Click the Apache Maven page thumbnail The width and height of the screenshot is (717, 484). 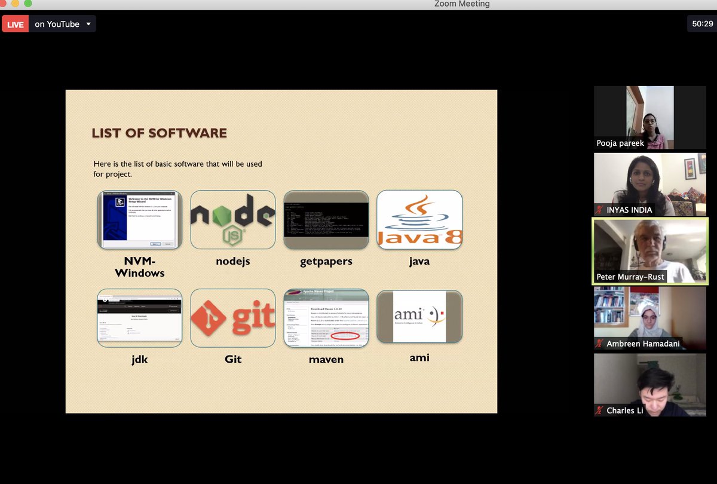click(326, 318)
